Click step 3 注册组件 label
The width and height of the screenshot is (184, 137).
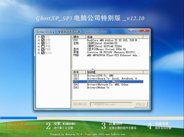tap(116, 124)
